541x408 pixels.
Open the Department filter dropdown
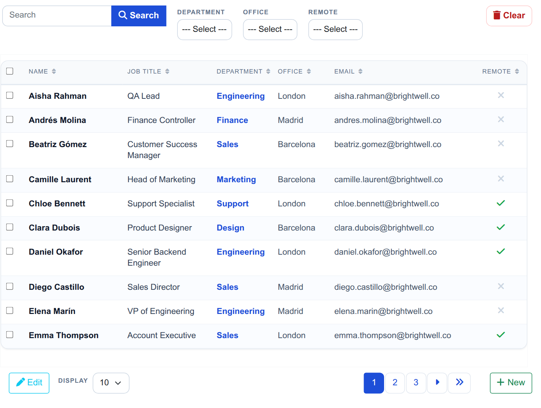(x=204, y=29)
